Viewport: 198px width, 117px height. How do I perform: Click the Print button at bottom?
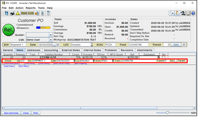(x=36, y=113)
